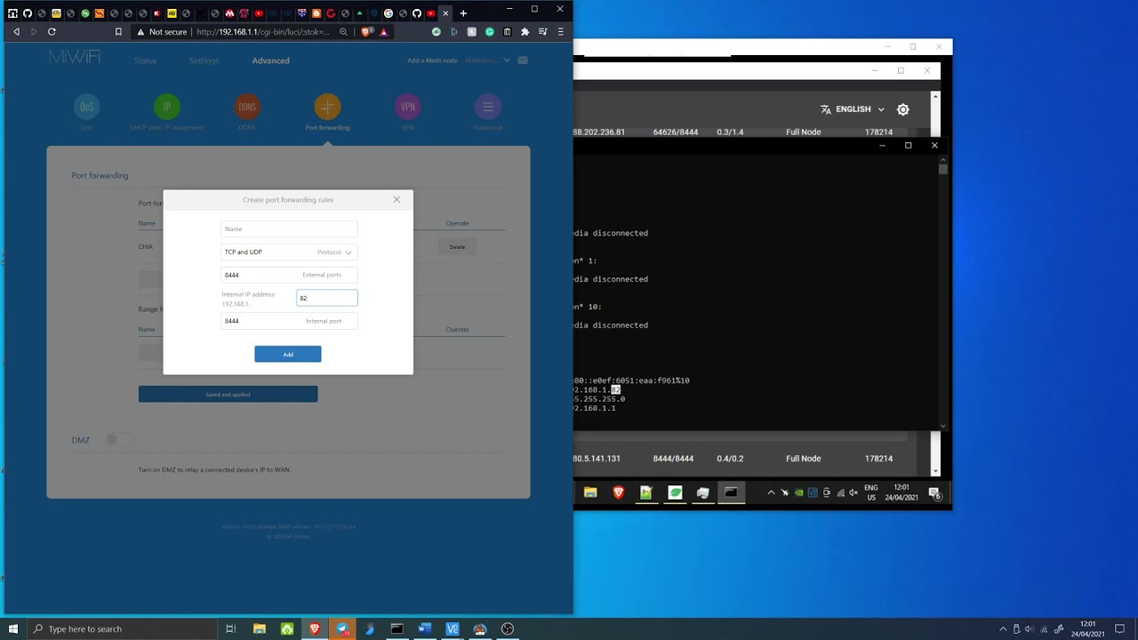Switch to the first browser tab

click(12, 13)
